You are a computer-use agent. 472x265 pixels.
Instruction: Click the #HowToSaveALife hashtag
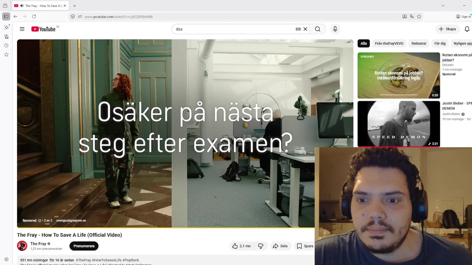coord(106,260)
